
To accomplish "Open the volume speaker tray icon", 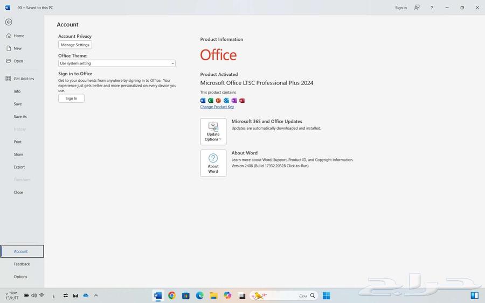I will pyautogui.click(x=34, y=295).
